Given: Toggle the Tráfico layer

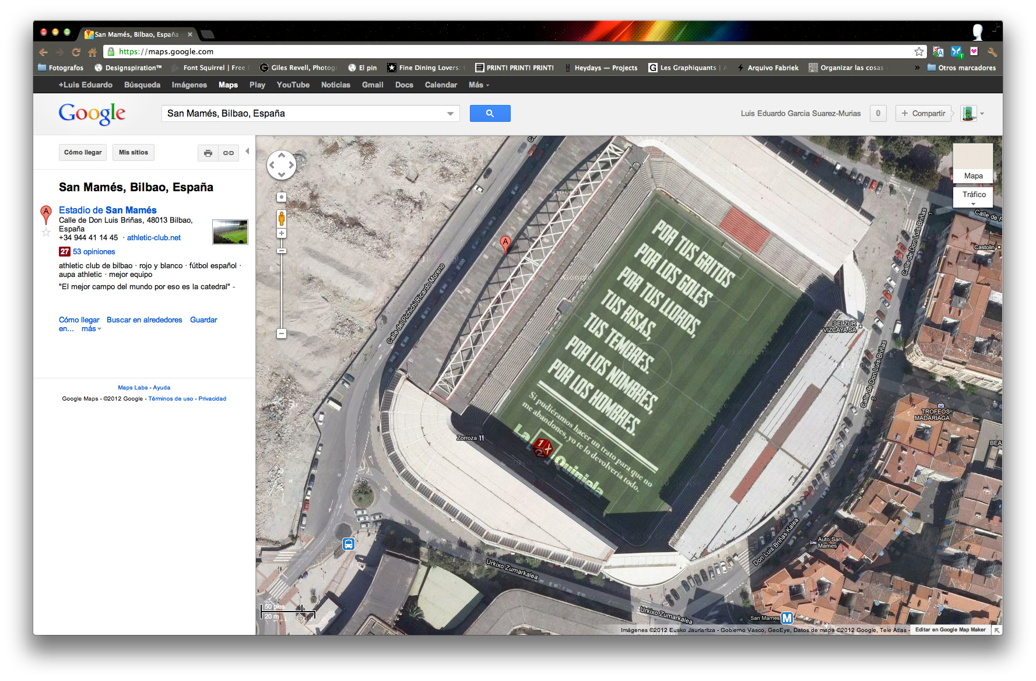Looking at the screenshot, I should point(974,197).
